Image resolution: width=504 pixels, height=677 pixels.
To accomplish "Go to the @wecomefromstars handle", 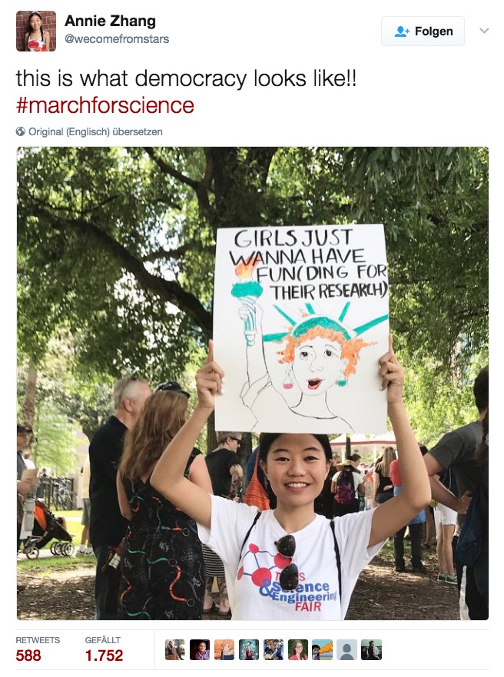I will tap(117, 39).
